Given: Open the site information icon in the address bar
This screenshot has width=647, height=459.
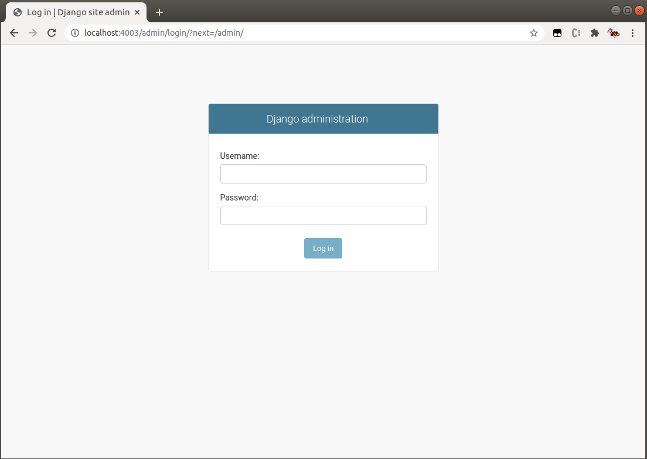Looking at the screenshot, I should pos(75,33).
